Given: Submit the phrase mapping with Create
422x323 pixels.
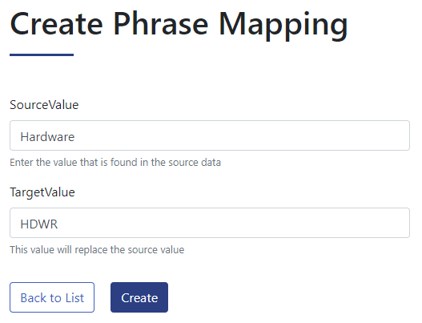Looking at the screenshot, I should (139, 297).
